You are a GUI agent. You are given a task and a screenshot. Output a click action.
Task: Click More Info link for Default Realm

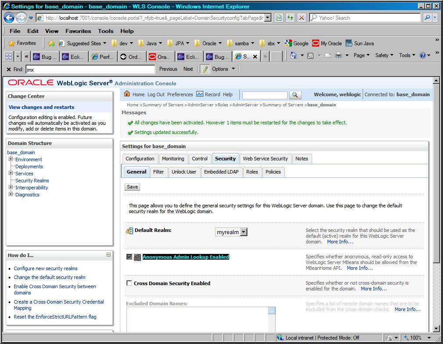[340, 242]
